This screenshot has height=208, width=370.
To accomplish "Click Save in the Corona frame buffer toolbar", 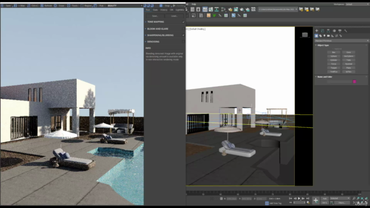I will 6,5.
